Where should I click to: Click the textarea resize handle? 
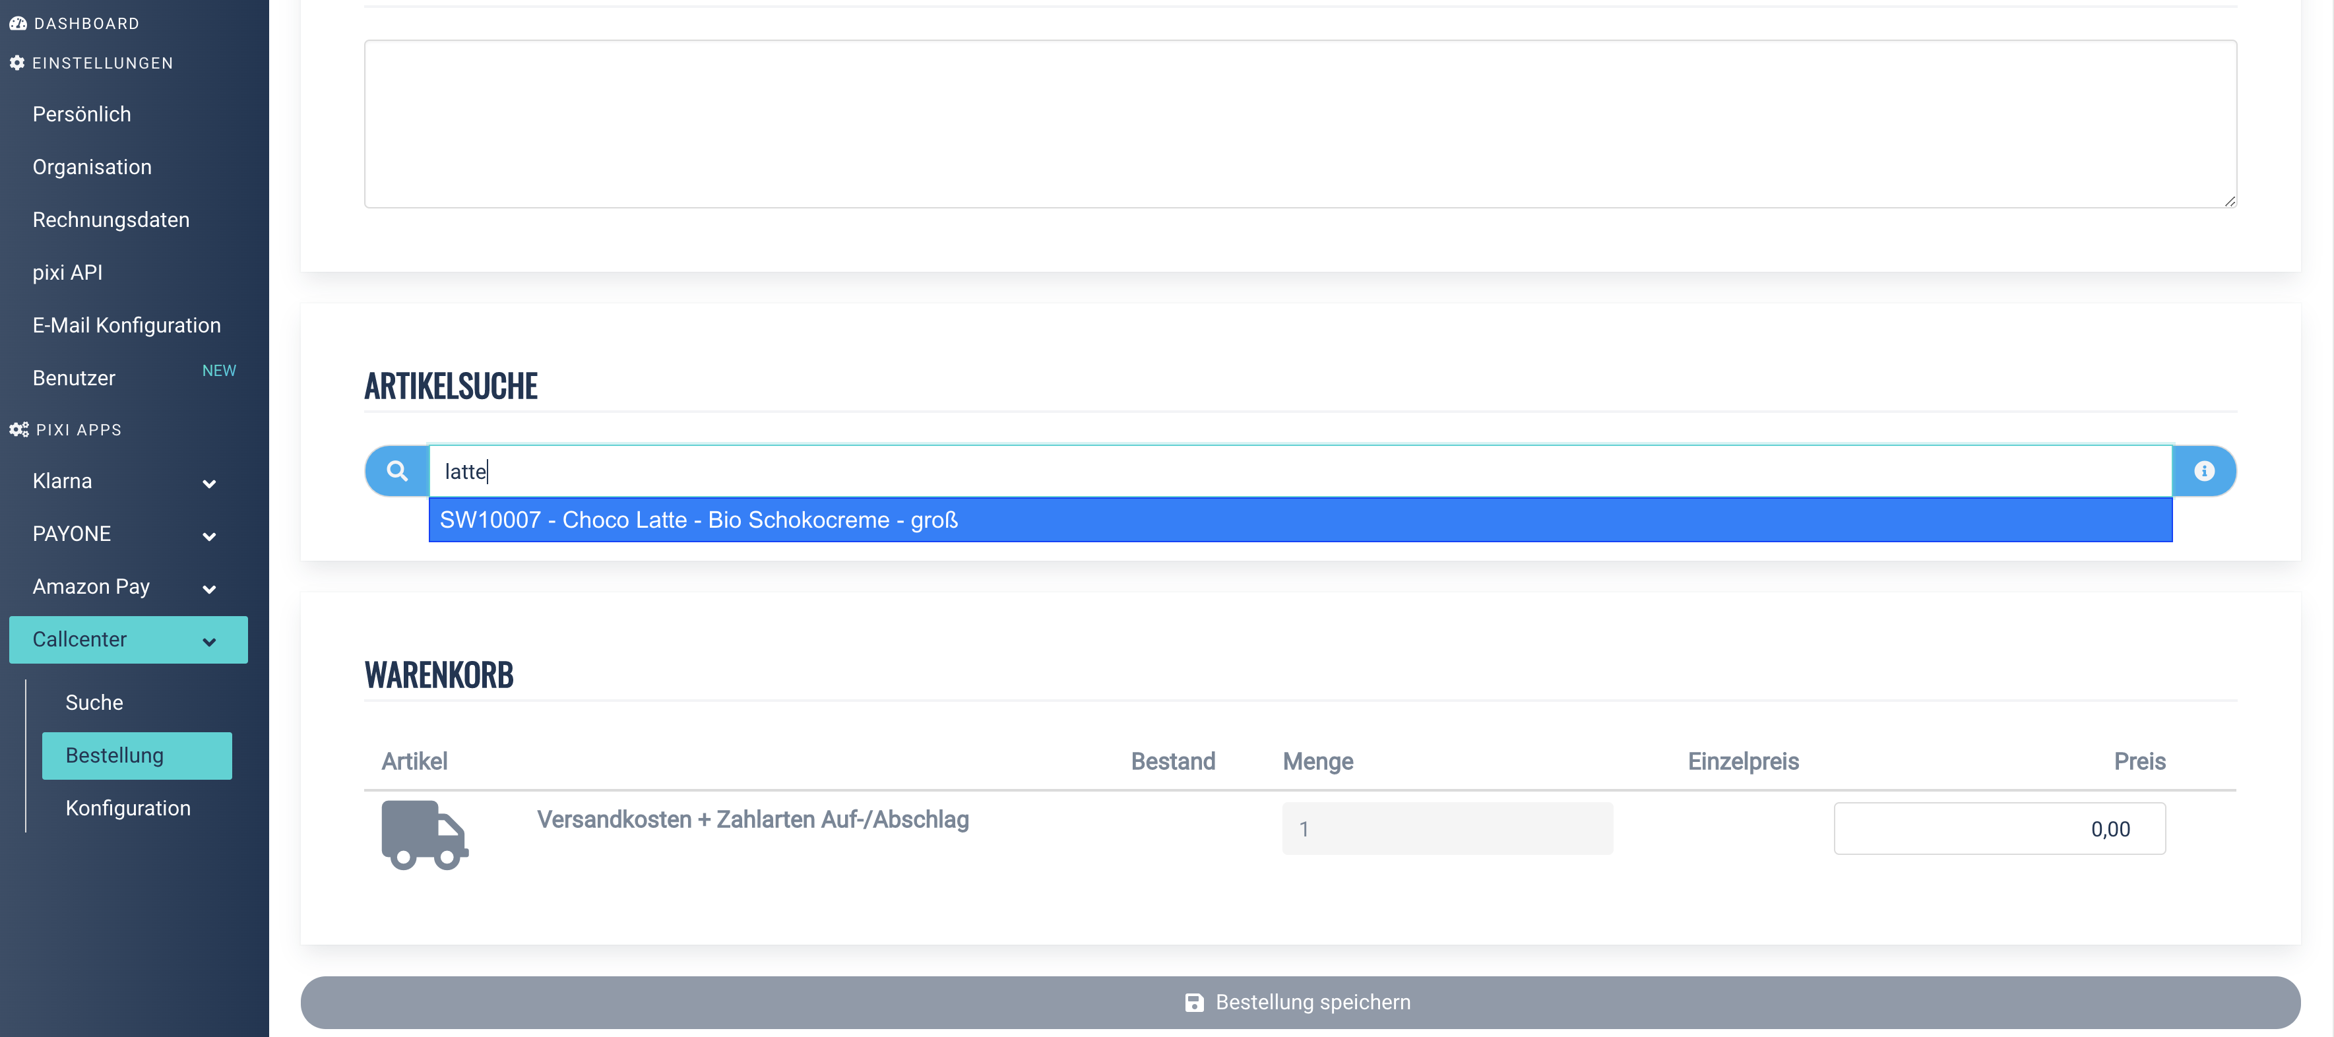pos(2230,201)
